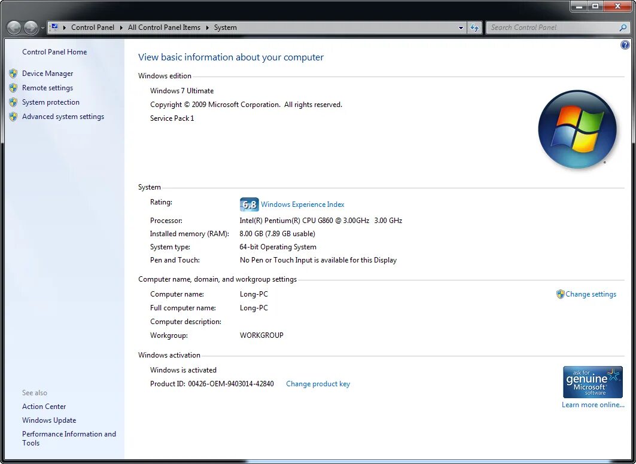Click the processor value Intel Pentium G860

coord(321,221)
